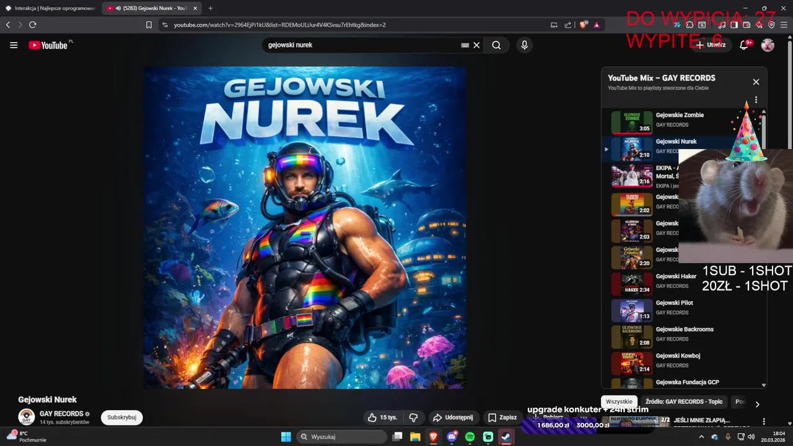Screen dimensions: 793x446
Task: Open the Windows Start menu
Action: 286,437
